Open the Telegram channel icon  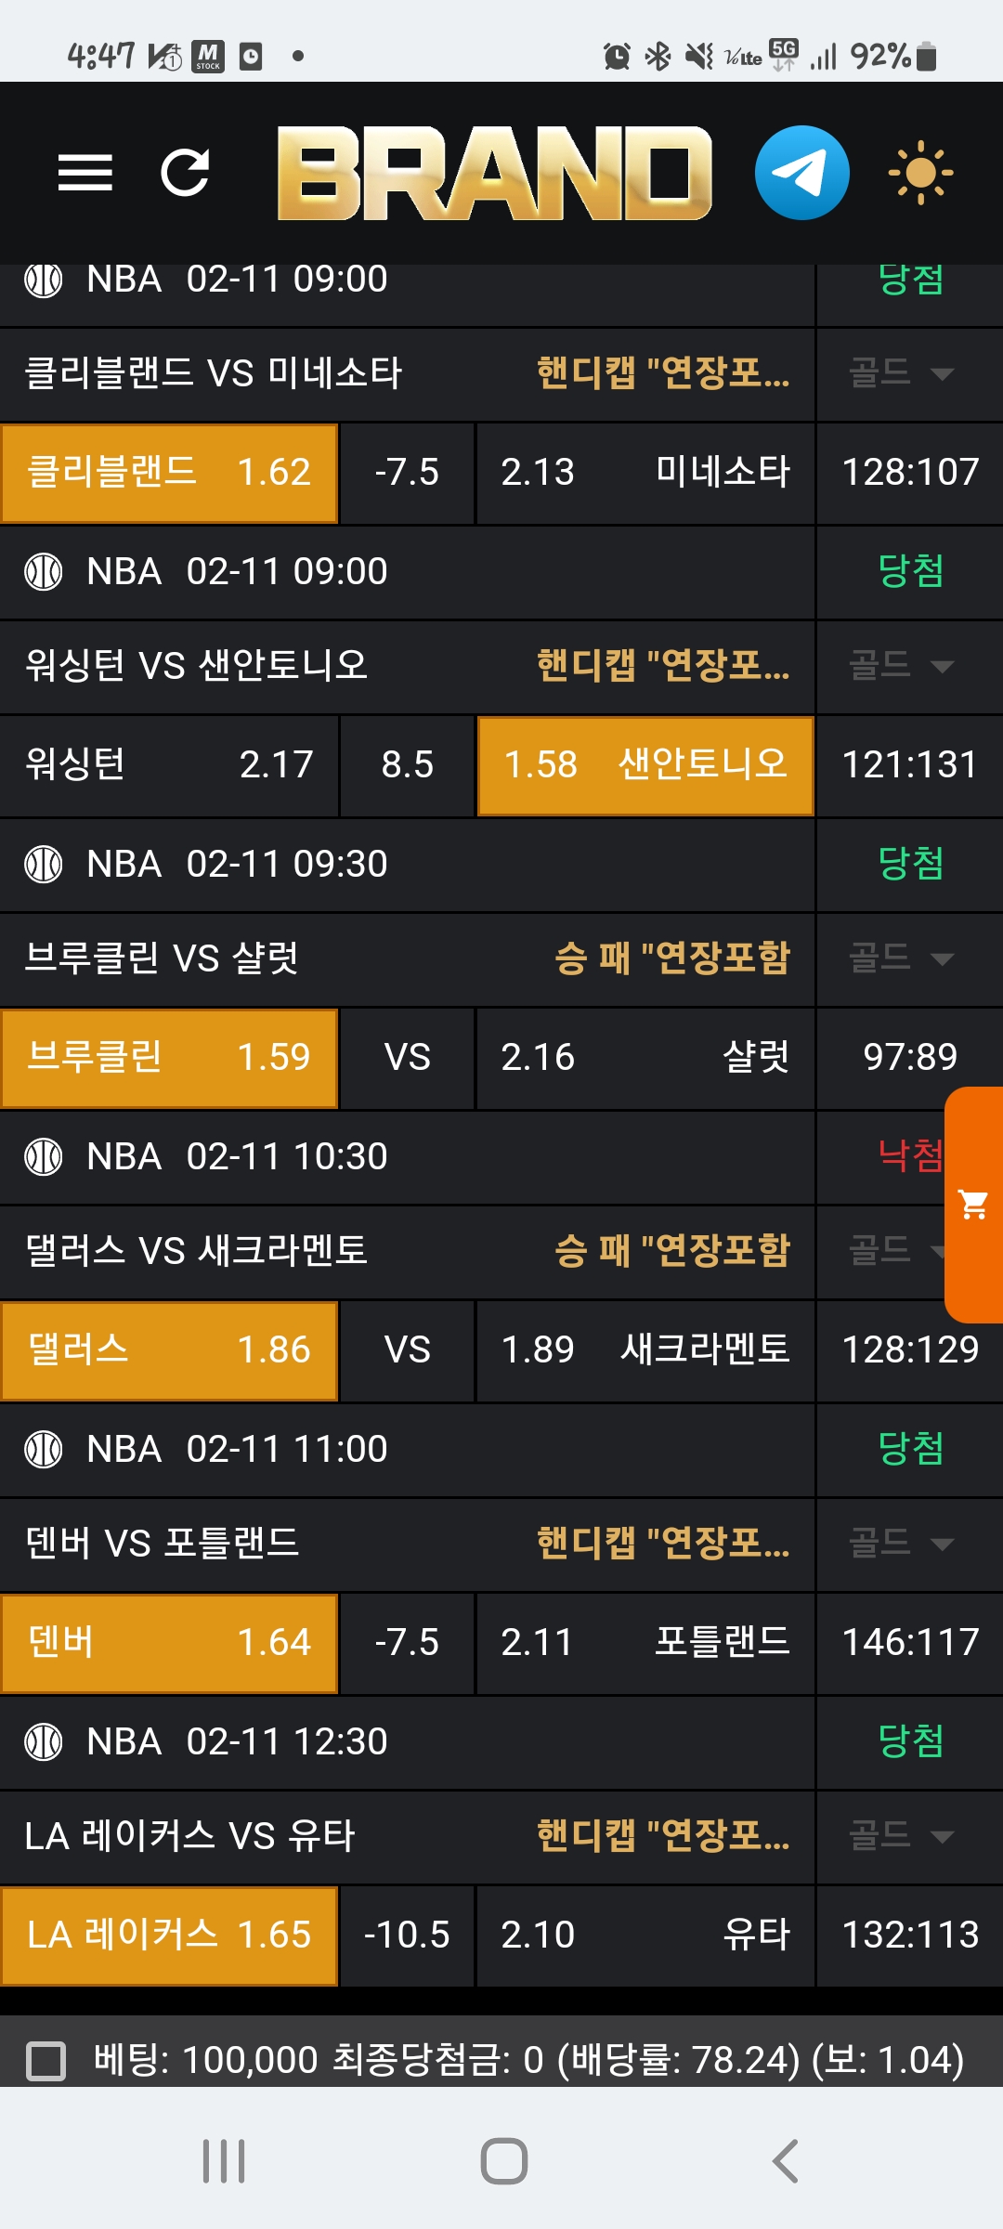[801, 173]
